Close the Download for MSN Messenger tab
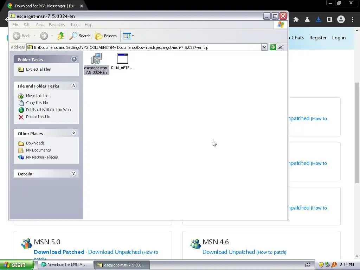 (x=82, y=6)
